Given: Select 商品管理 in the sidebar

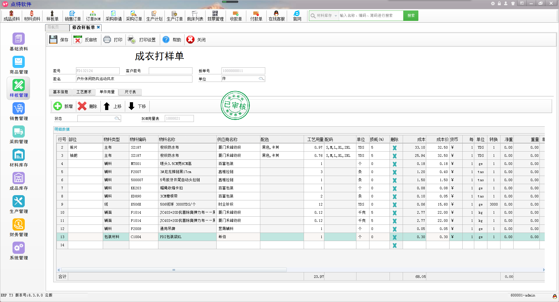Looking at the screenshot, I should 19,65.
